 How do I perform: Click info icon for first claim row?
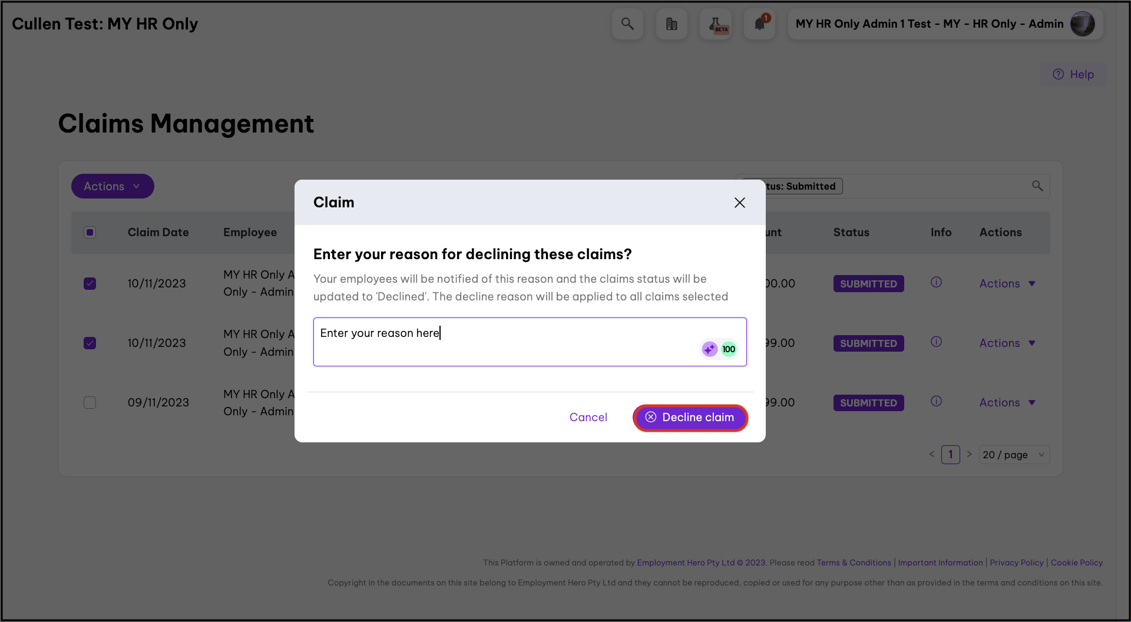tap(936, 282)
